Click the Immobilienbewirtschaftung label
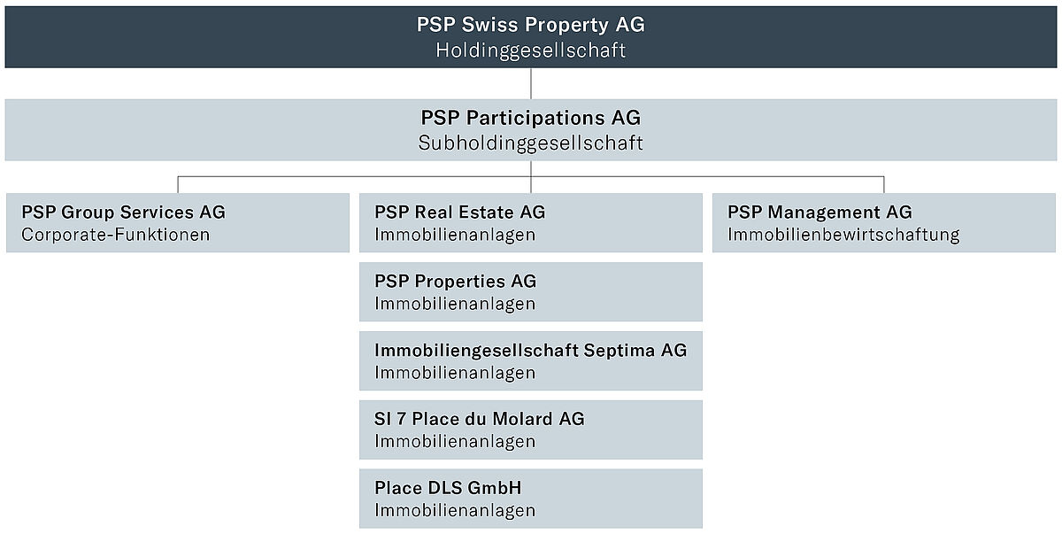1062x534 pixels. (843, 235)
